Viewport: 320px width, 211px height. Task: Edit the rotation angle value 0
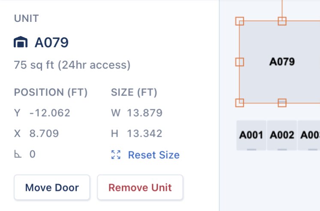pos(33,154)
